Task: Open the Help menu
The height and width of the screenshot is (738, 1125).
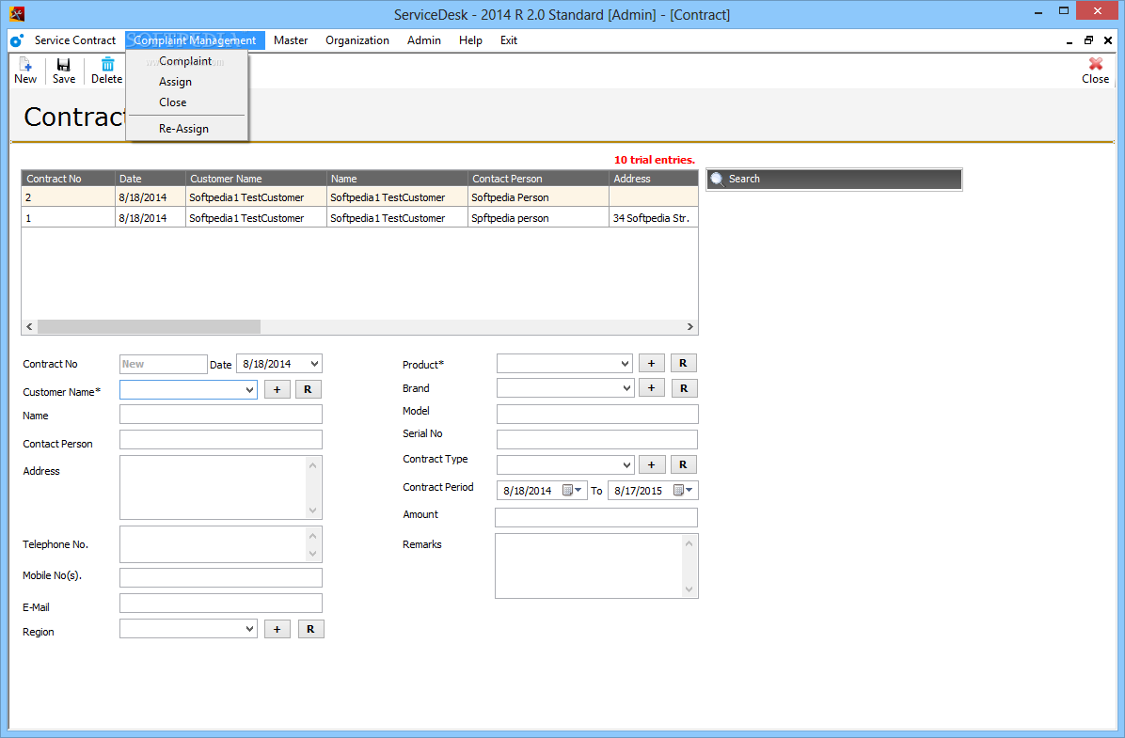Action: pyautogui.click(x=470, y=40)
